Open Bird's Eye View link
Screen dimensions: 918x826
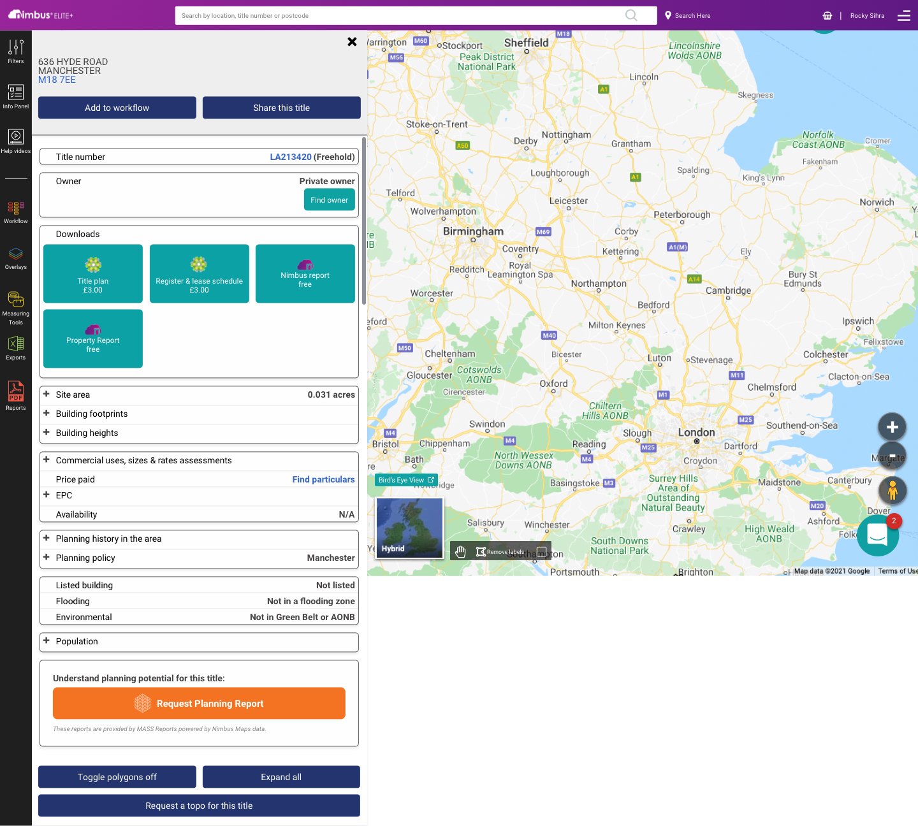click(406, 480)
